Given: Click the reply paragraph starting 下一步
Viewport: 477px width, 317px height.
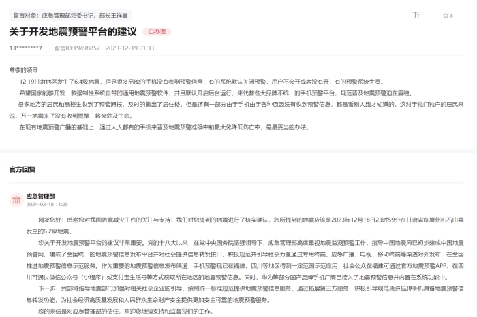Looking at the screenshot, I should click(245, 293).
